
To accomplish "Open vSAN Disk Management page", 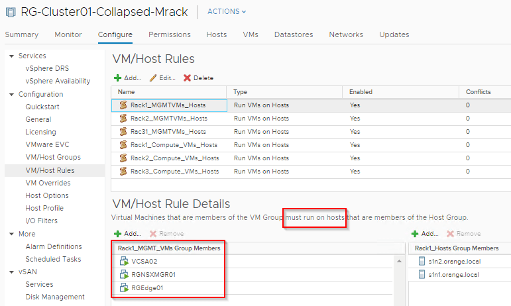I will pyautogui.click(x=55, y=297).
